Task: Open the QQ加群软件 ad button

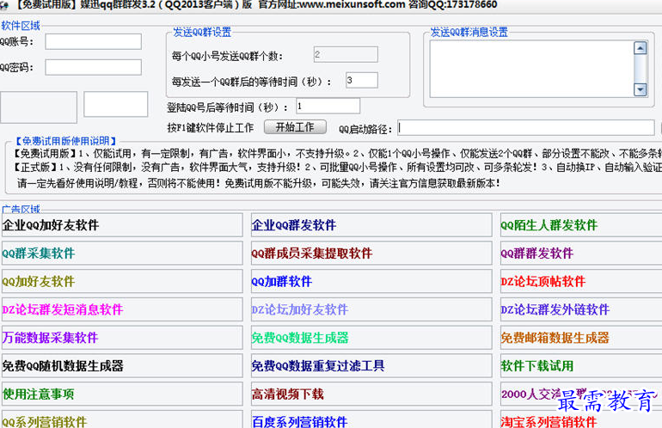Action: [371, 281]
